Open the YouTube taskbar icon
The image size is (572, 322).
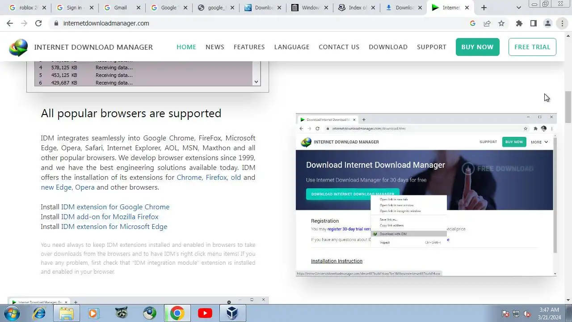[x=205, y=314]
